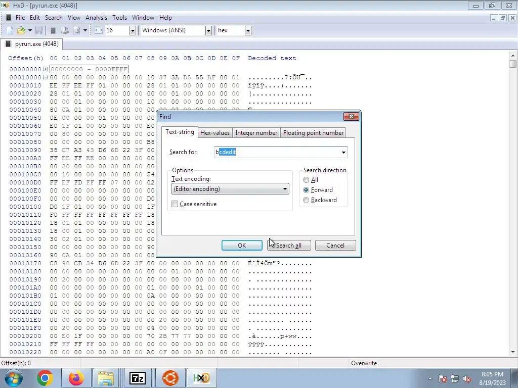
Task: Launch Firefox from the taskbar
Action: pos(76,378)
